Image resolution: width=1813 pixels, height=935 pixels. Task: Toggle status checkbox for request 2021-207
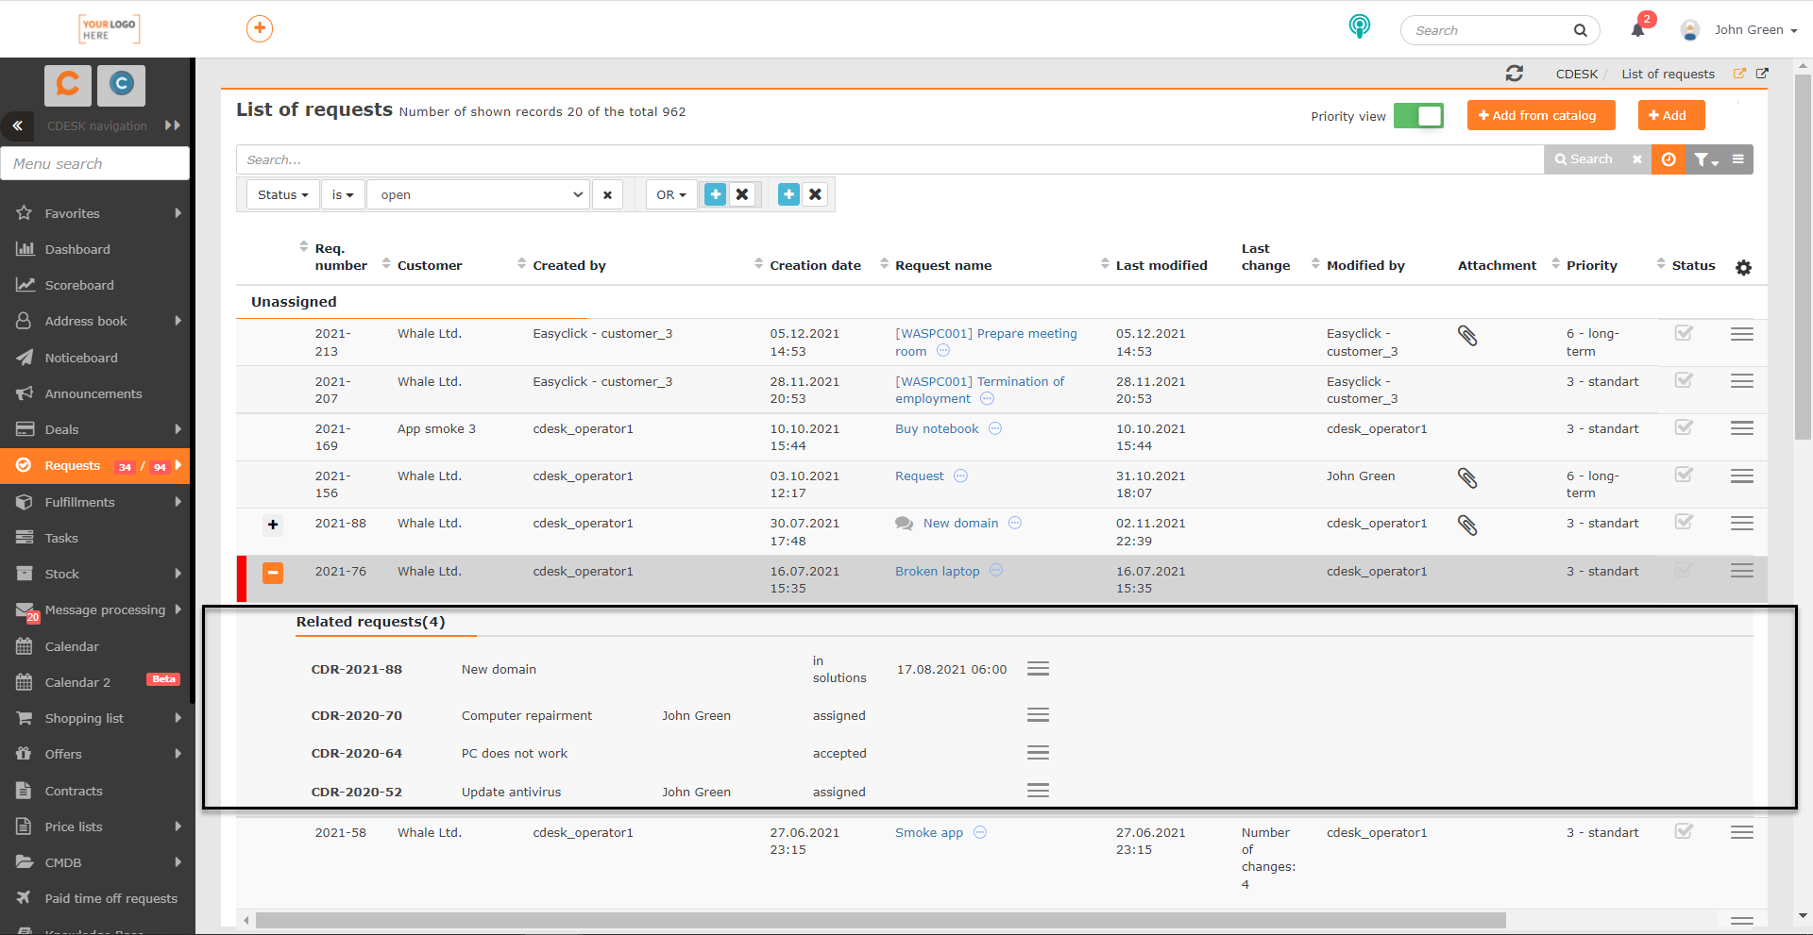(x=1684, y=380)
